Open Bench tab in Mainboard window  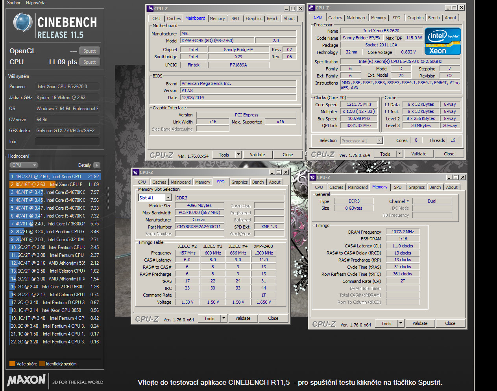click(x=272, y=18)
